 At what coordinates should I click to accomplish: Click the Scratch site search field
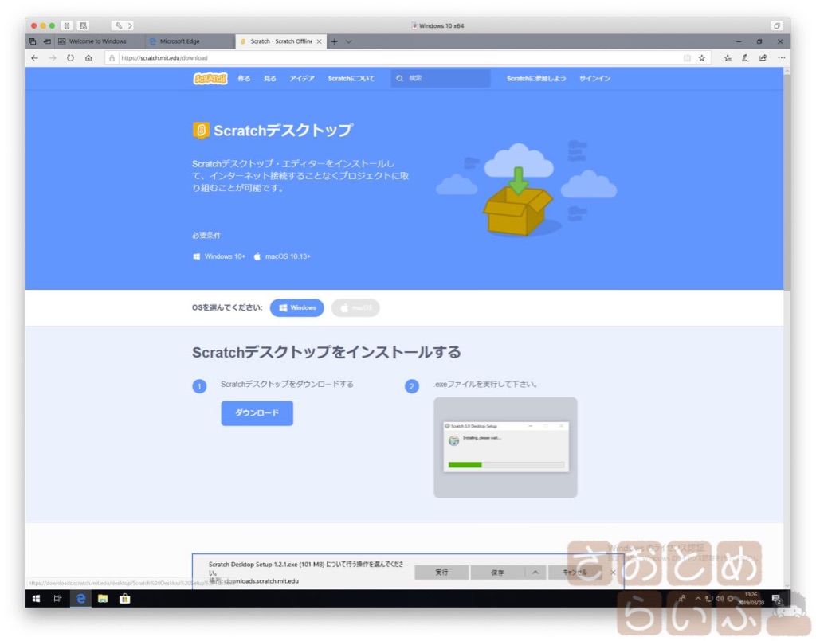[441, 79]
